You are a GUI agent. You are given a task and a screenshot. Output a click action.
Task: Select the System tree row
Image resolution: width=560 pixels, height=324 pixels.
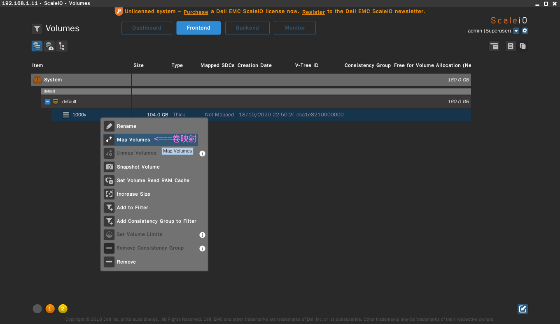coord(251,80)
